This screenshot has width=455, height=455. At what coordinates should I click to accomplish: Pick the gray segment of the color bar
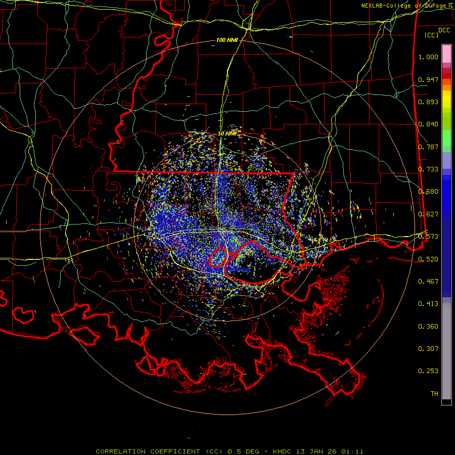446,351
